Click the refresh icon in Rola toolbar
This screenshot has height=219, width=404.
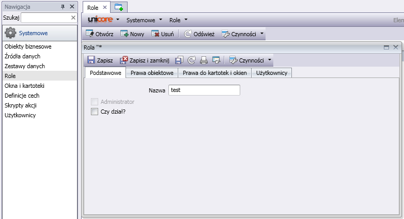click(x=191, y=60)
